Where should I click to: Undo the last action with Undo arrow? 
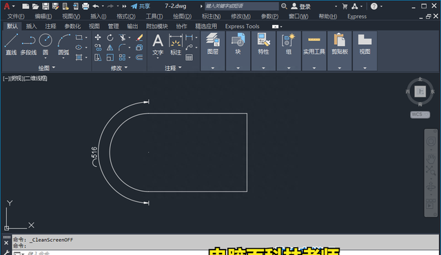click(96, 6)
